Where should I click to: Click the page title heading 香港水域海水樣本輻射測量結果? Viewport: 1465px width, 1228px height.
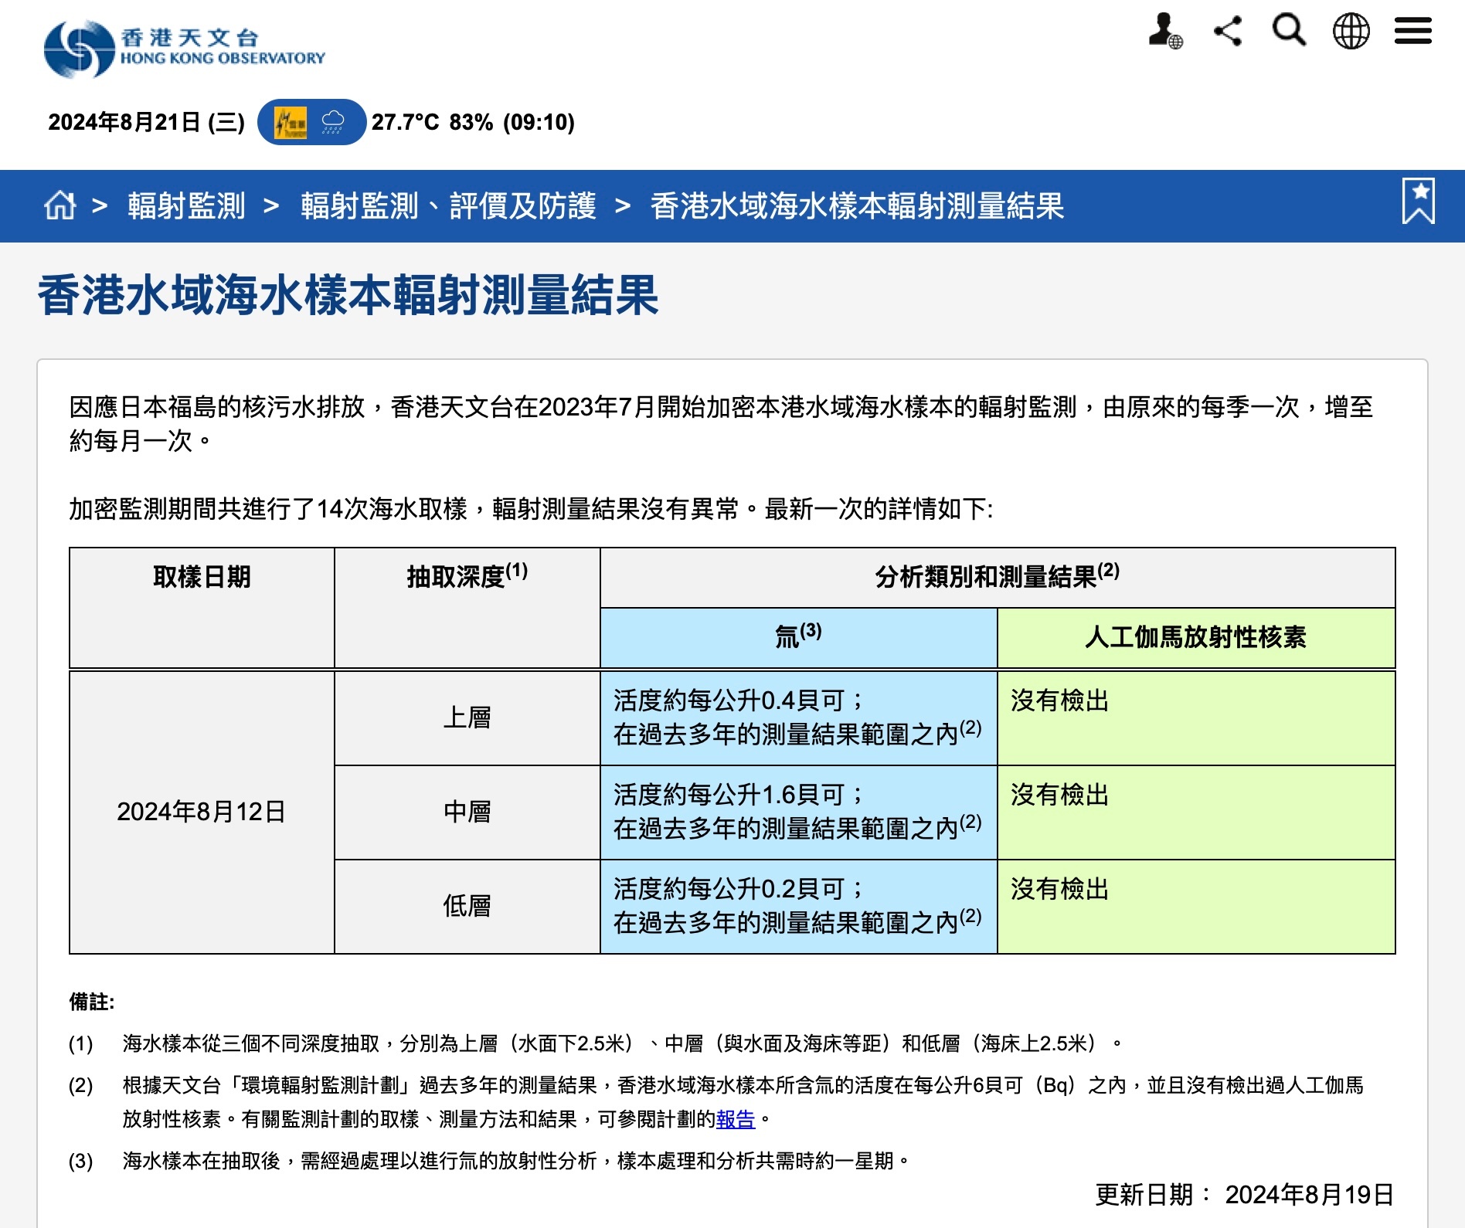click(348, 296)
